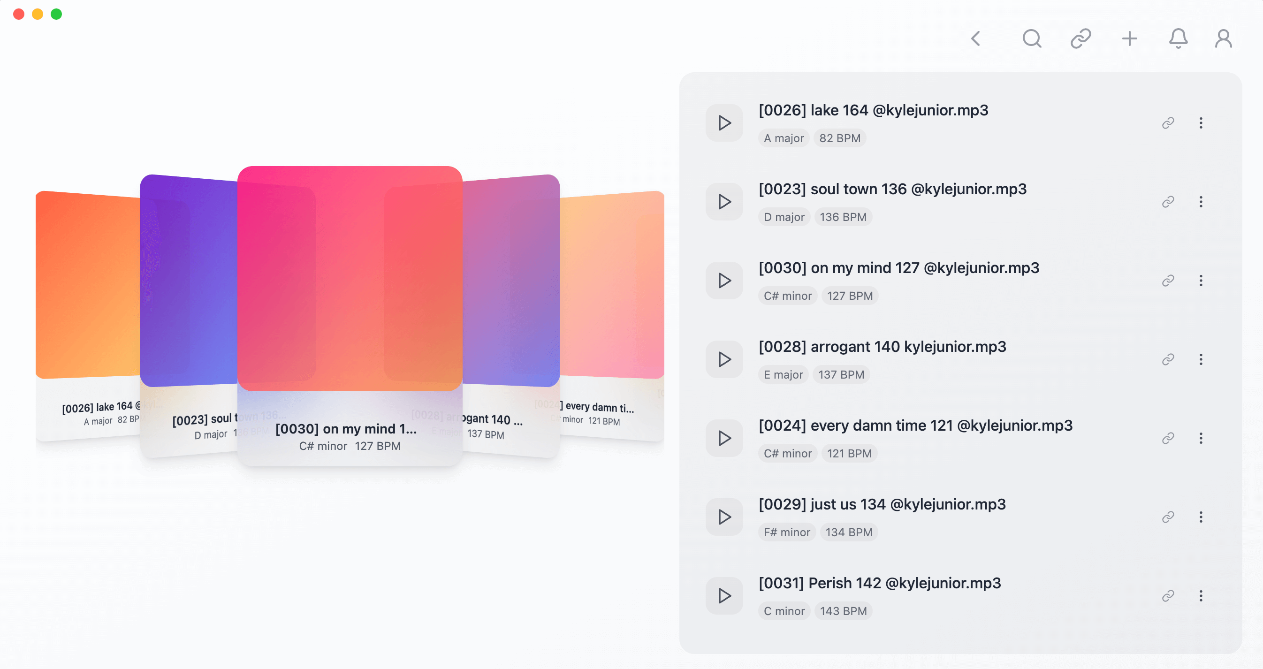Copy link for Perish 142 track
This screenshot has height=669, width=1263.
pos(1168,596)
